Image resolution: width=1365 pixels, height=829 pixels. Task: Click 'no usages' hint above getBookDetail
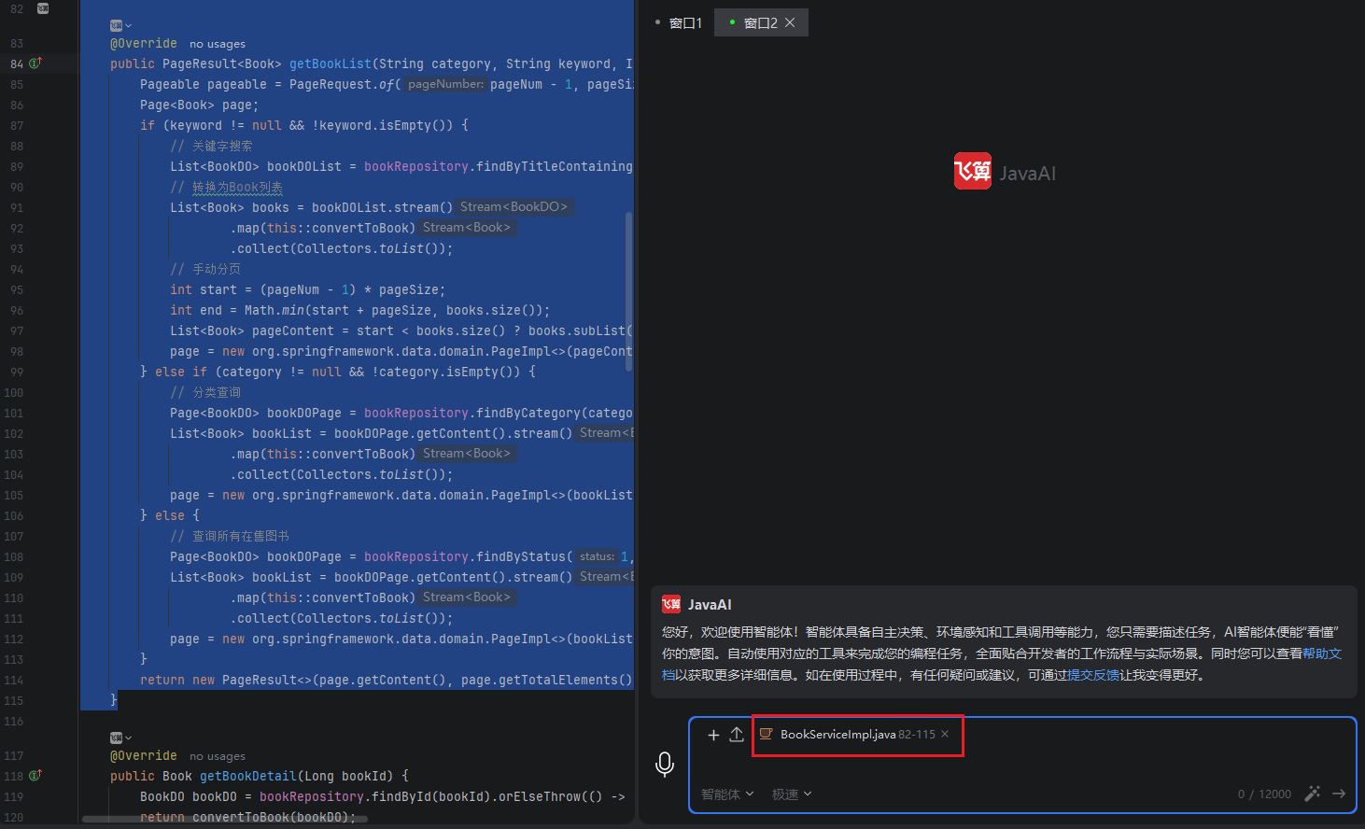218,756
